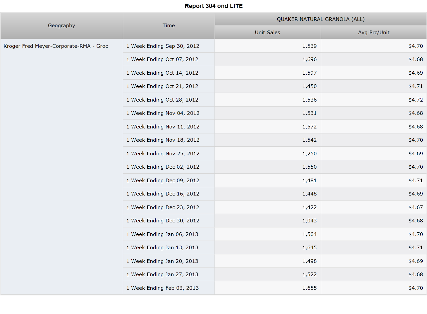Click the $4.70 price for Feb 03, 2013
Screen dimensions: 427x314
tap(416, 288)
